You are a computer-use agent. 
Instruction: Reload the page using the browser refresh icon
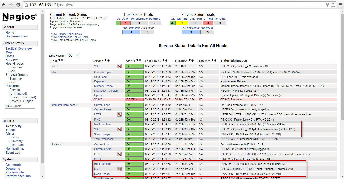pyautogui.click(x=18, y=5)
